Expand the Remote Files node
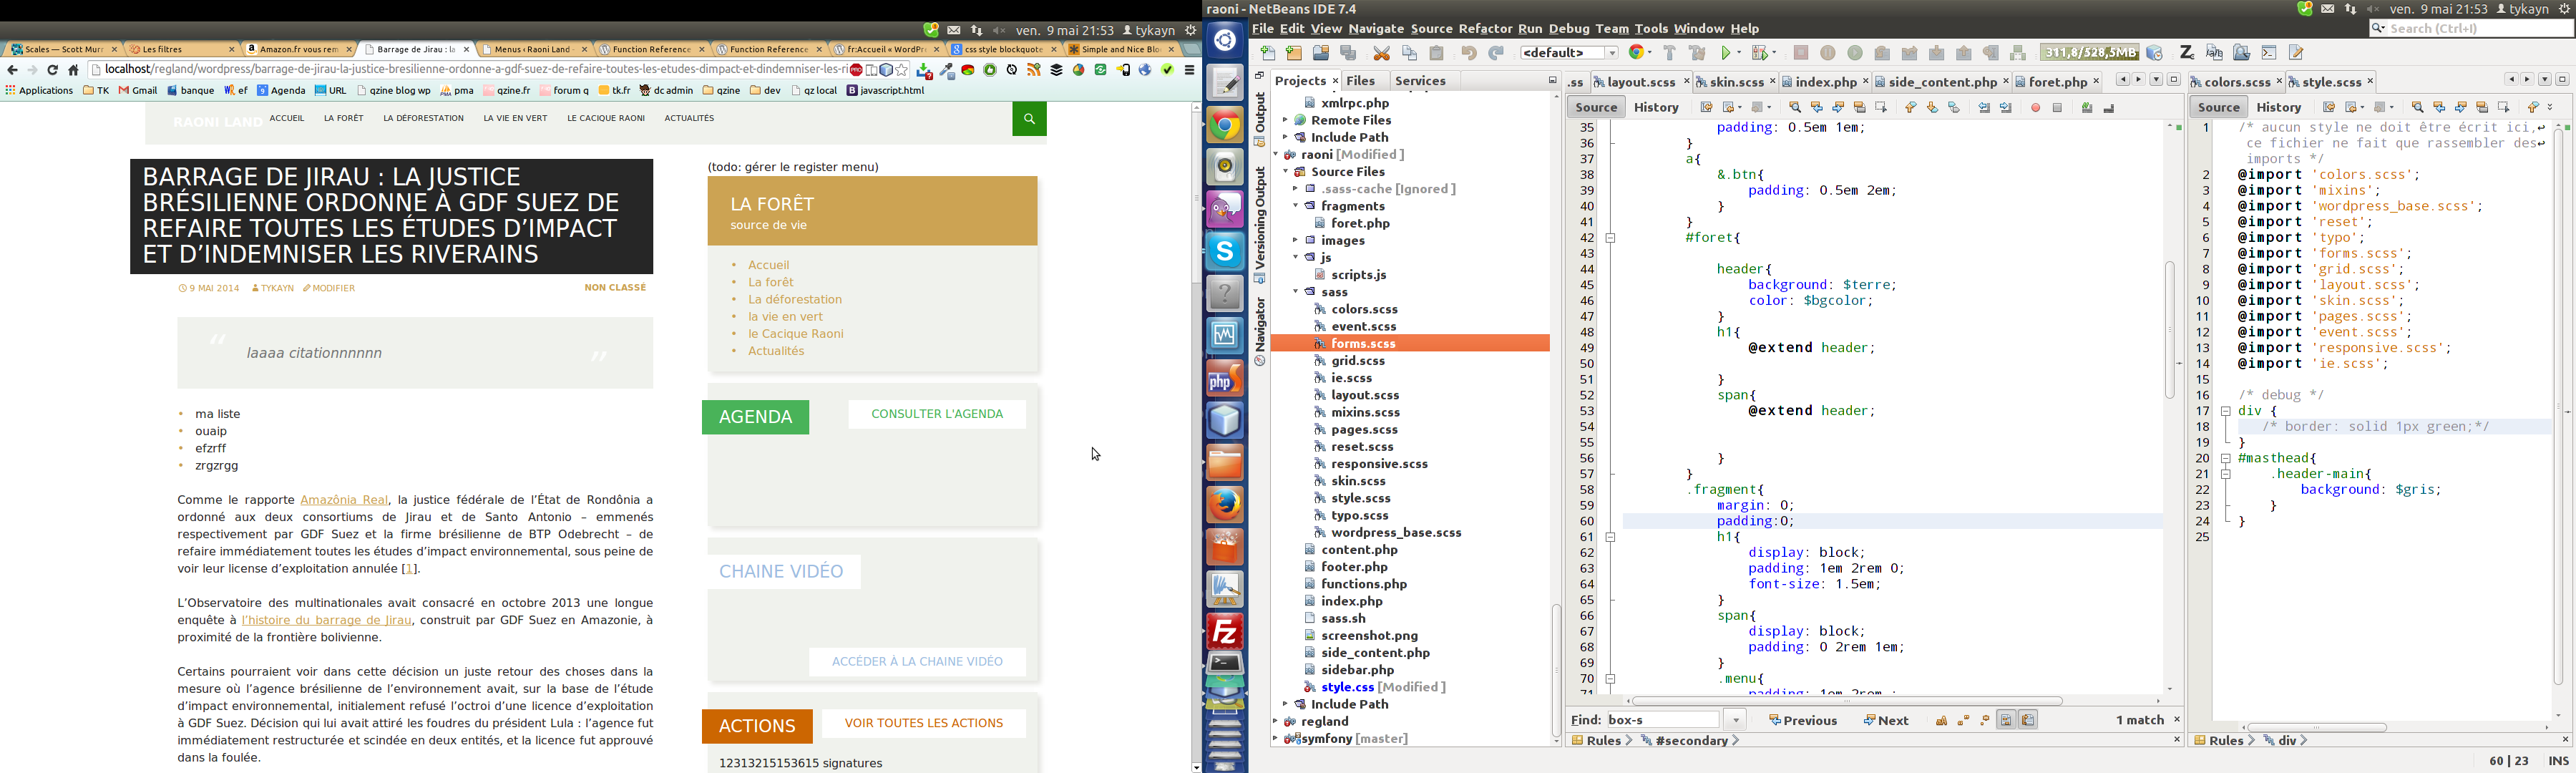 1285,120
